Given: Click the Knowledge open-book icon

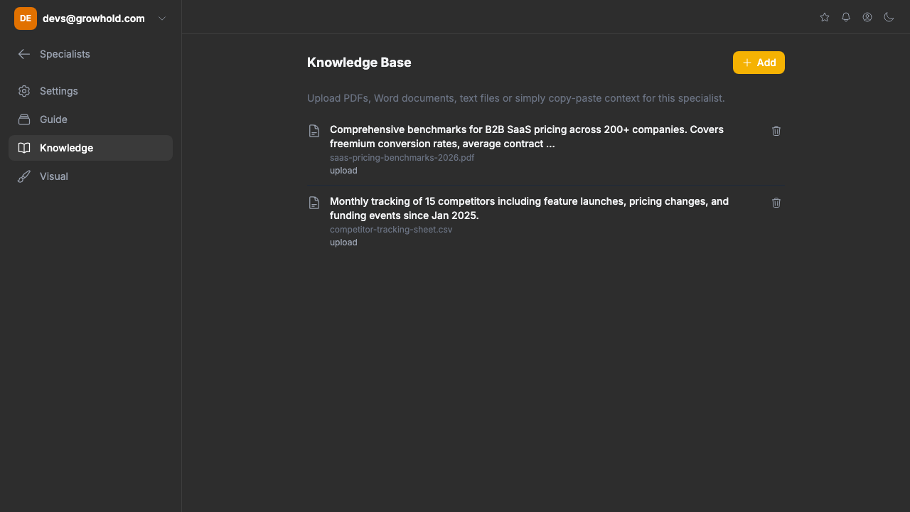Looking at the screenshot, I should click(x=24, y=148).
